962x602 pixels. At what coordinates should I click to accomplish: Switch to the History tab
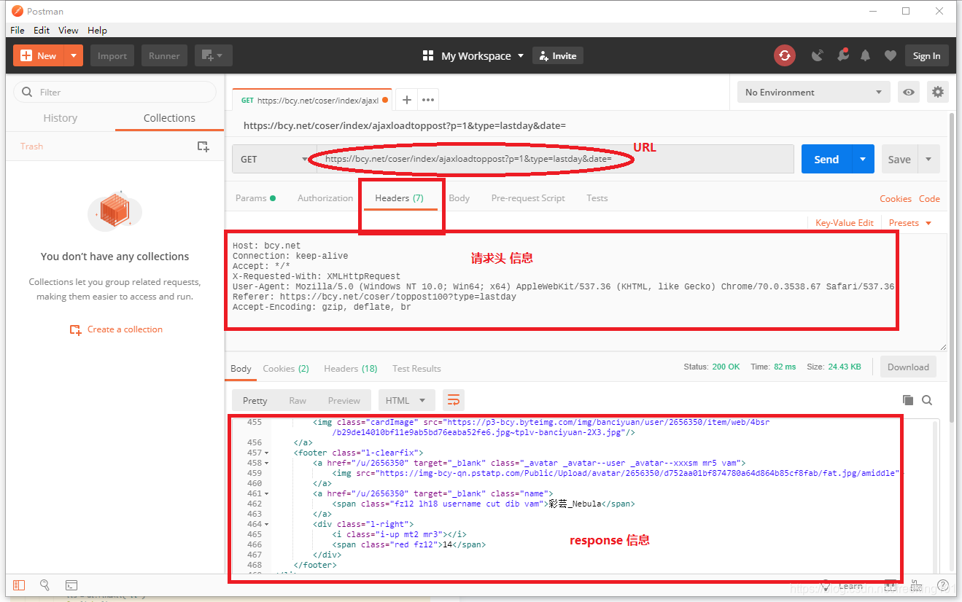(60, 118)
